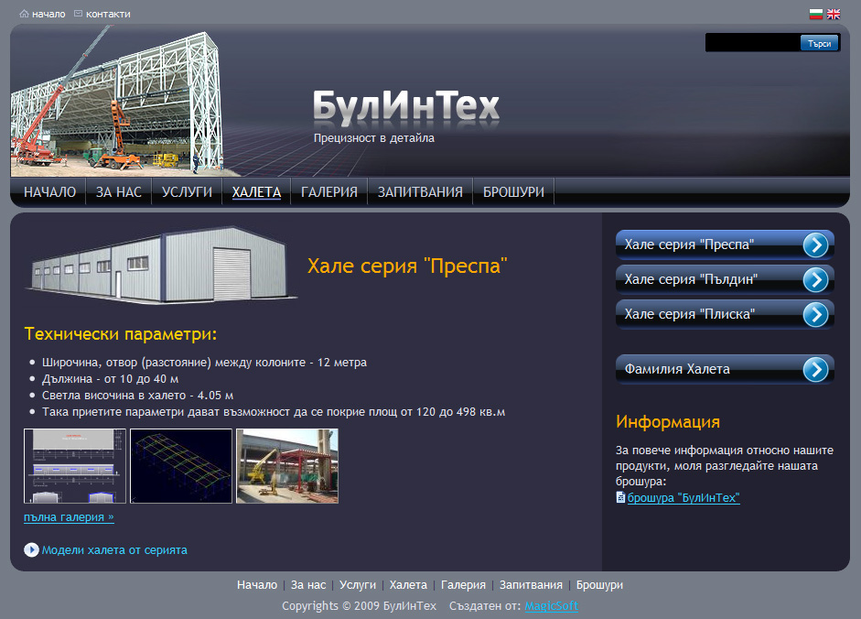Open the Хале серия "Пълдин" sidebar button

tap(725, 280)
